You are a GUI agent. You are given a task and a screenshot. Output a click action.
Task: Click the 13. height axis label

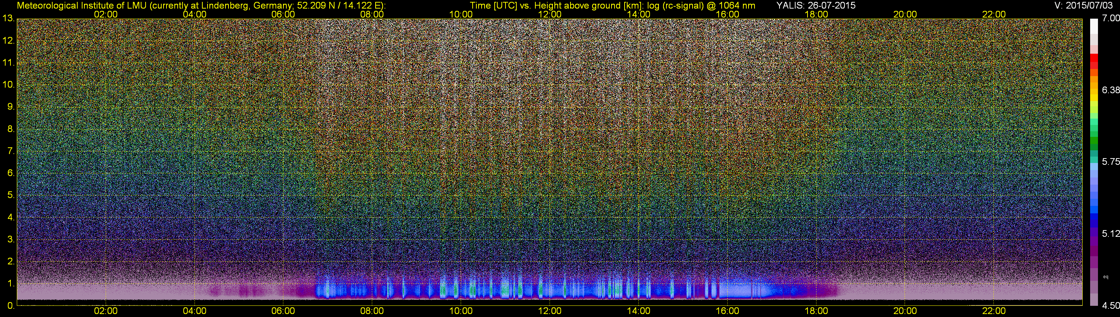click(8, 18)
